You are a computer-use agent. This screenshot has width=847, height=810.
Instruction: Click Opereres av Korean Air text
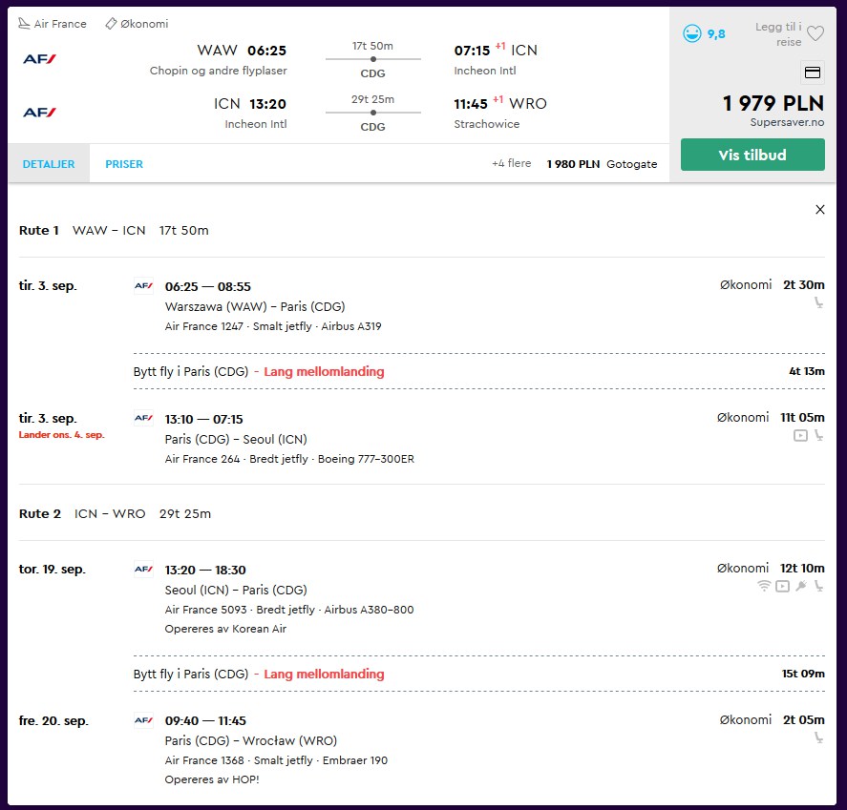[x=225, y=630]
